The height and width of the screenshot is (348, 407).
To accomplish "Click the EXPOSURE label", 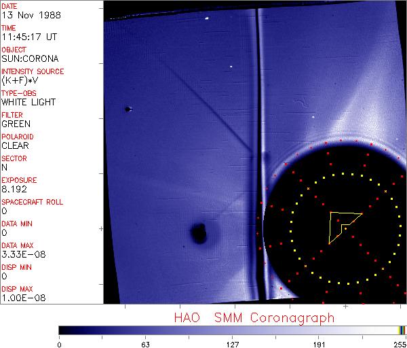I will 19,180.
